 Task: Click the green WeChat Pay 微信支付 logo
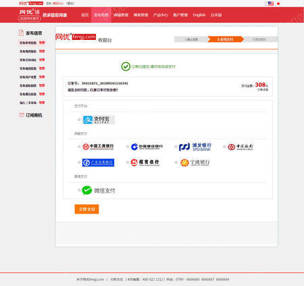coord(99,191)
